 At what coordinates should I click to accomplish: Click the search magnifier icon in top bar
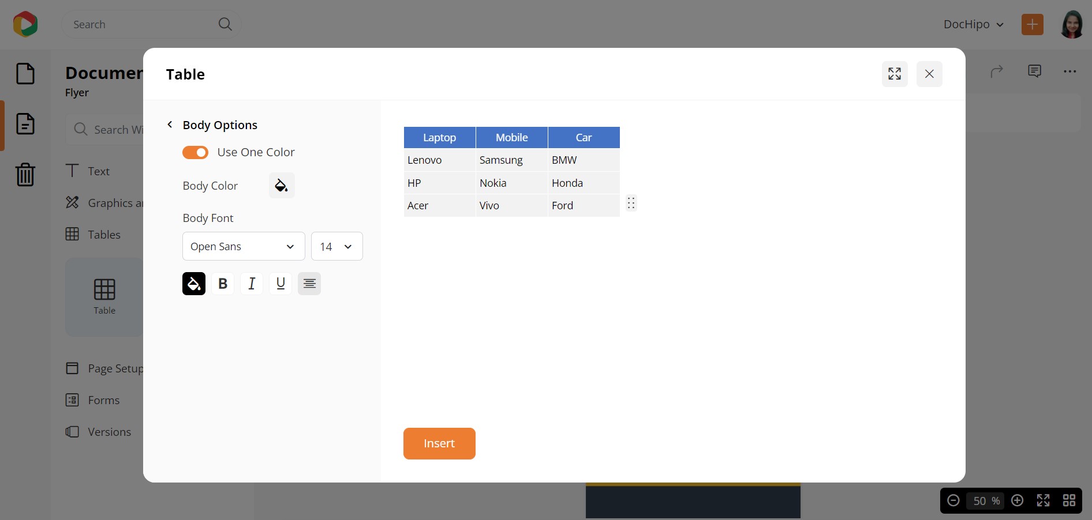pyautogui.click(x=225, y=24)
